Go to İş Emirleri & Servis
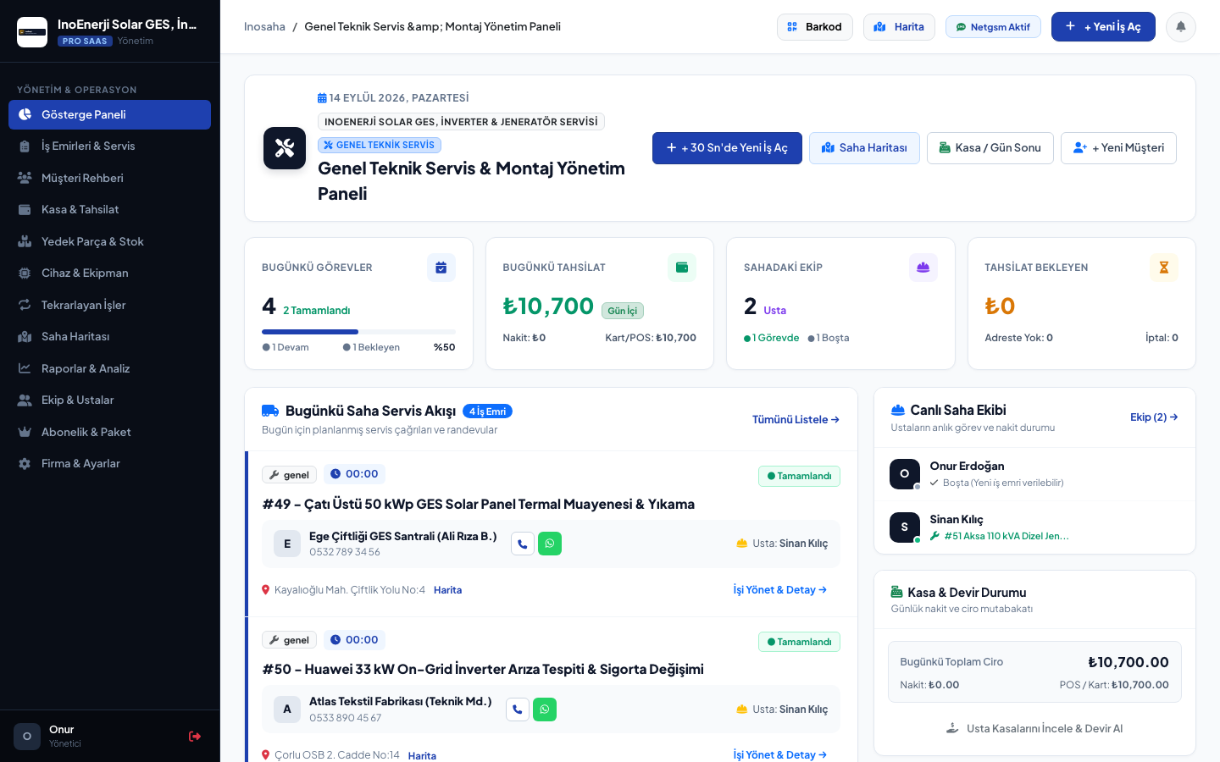Screen dimensions: 1220x762 (109, 146)
